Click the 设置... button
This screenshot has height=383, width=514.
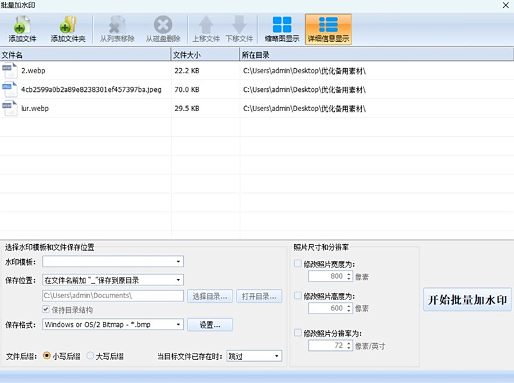[x=209, y=325]
